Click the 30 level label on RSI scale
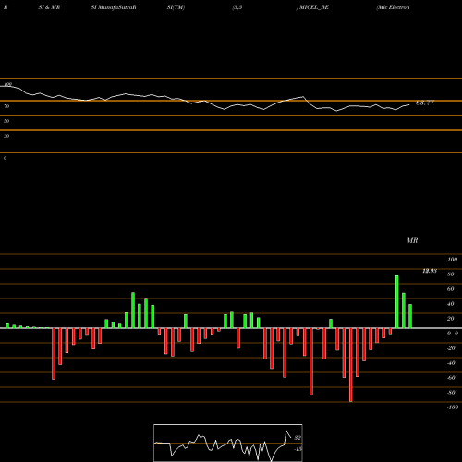Viewport: 462px width, 462px height. pyautogui.click(x=6, y=136)
